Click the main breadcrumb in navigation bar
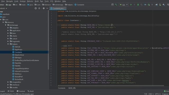Screen dimensions: 169x95 pos(22,5)
